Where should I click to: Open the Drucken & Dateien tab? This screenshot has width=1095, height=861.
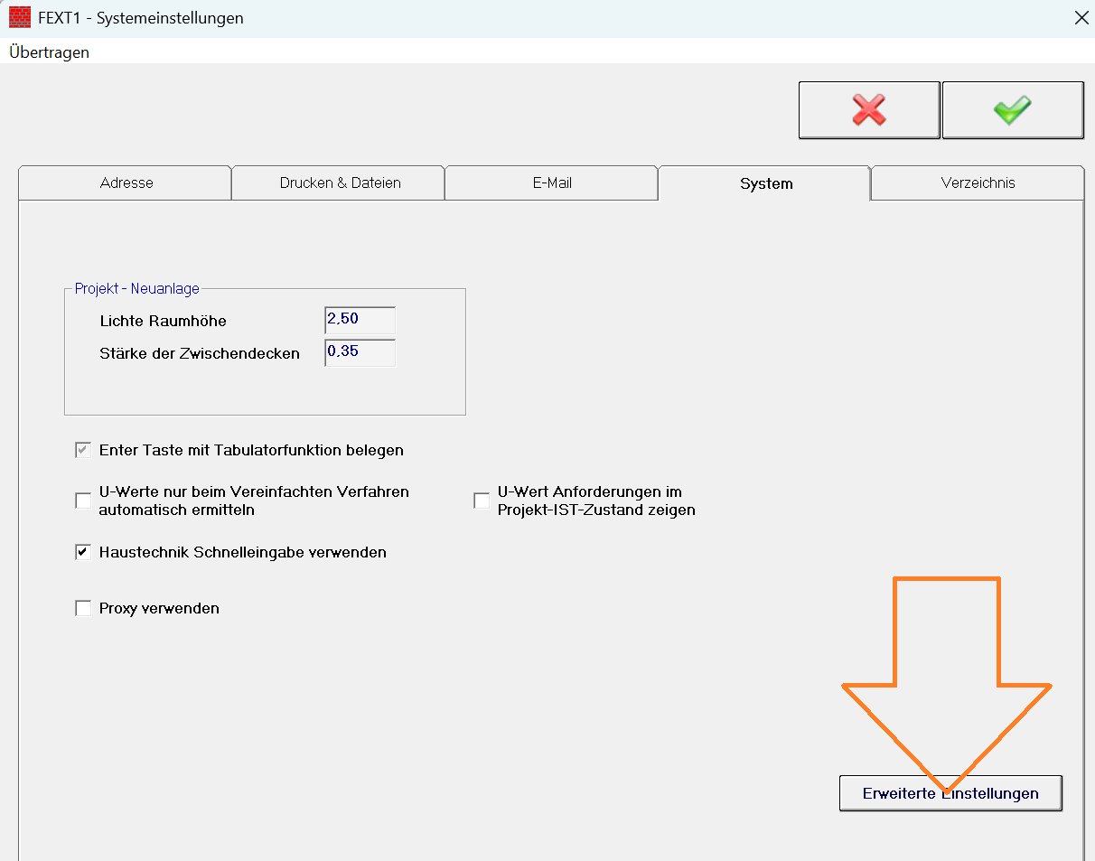340,182
